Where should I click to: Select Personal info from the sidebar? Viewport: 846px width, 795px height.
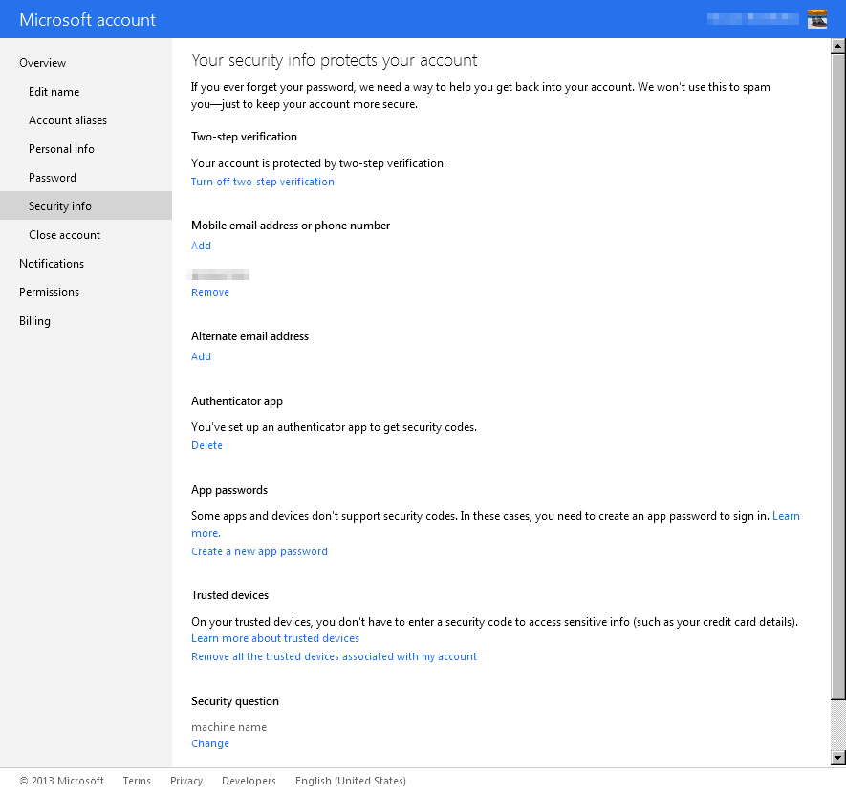pyautogui.click(x=61, y=149)
